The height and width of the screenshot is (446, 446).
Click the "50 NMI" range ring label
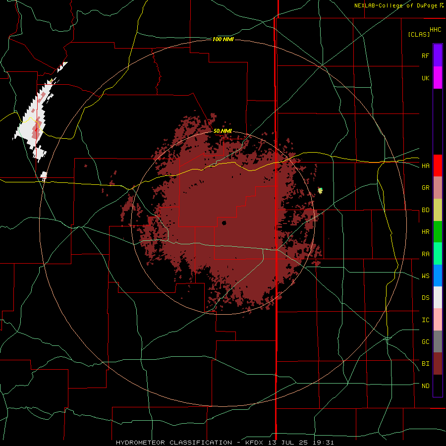click(x=223, y=131)
